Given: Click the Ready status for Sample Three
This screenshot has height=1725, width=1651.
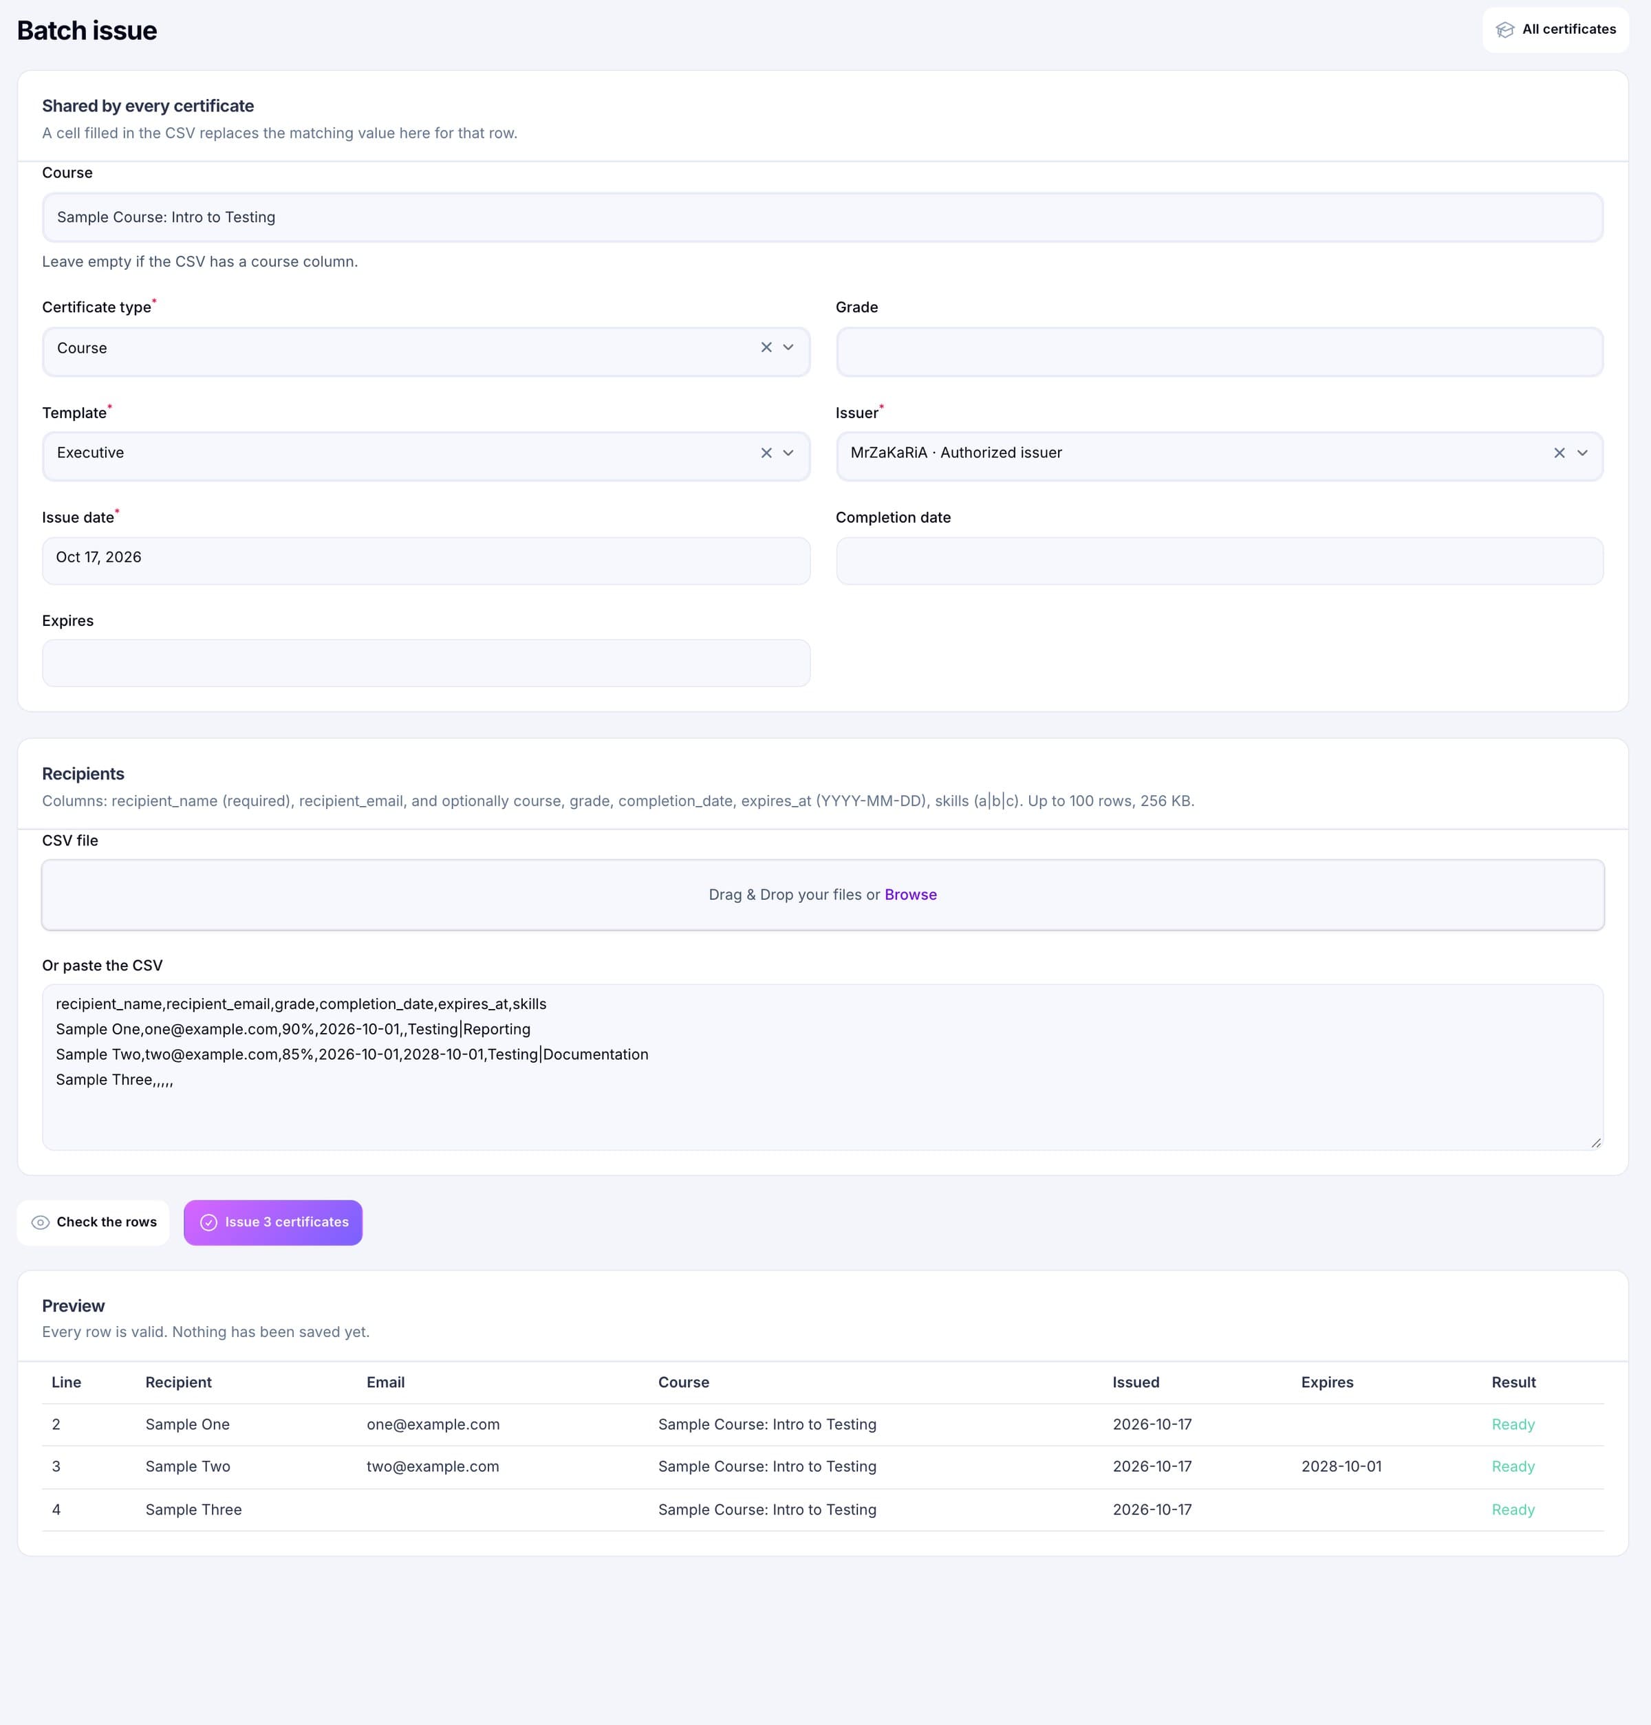Looking at the screenshot, I should point(1513,1510).
